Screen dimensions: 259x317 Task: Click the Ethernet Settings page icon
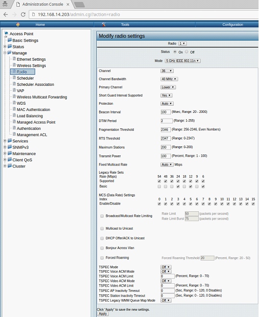(x=14, y=59)
